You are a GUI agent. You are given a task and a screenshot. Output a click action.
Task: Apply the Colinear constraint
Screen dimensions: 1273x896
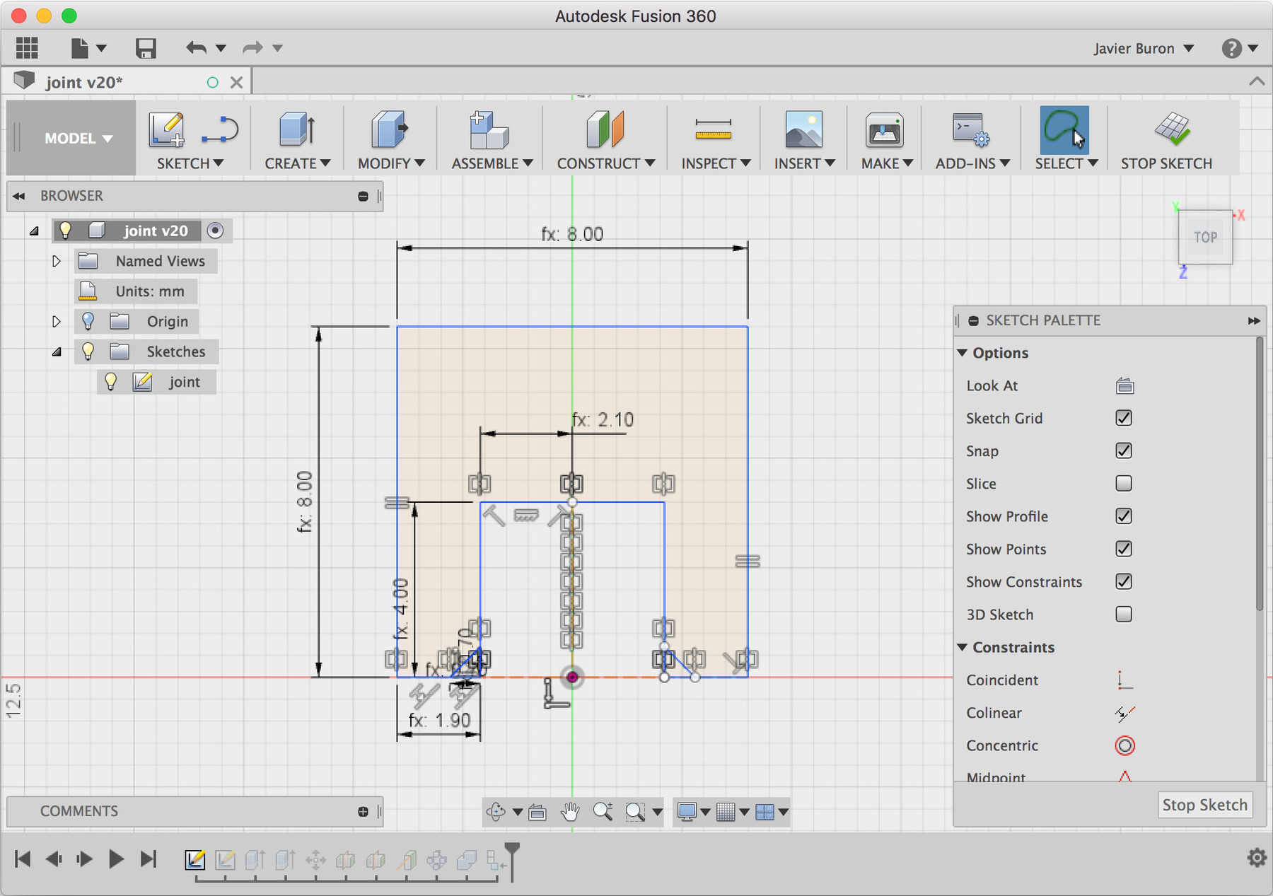coord(1124,713)
